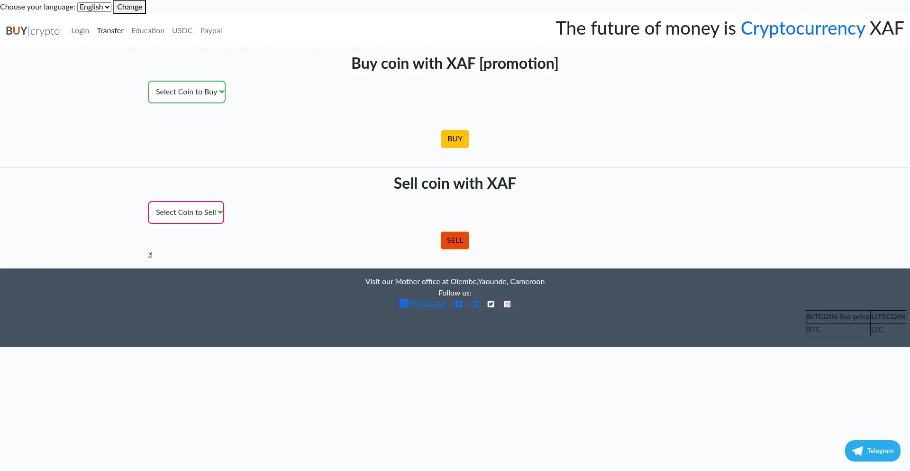Click the BITCOIN live price table header
Image resolution: width=910 pixels, height=471 pixels.
(x=838, y=317)
